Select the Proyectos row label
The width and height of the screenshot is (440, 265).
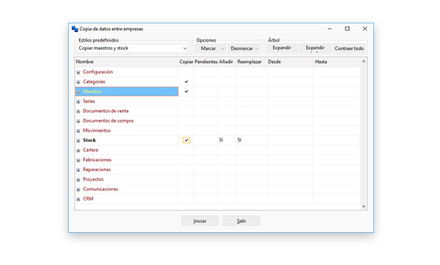click(93, 179)
